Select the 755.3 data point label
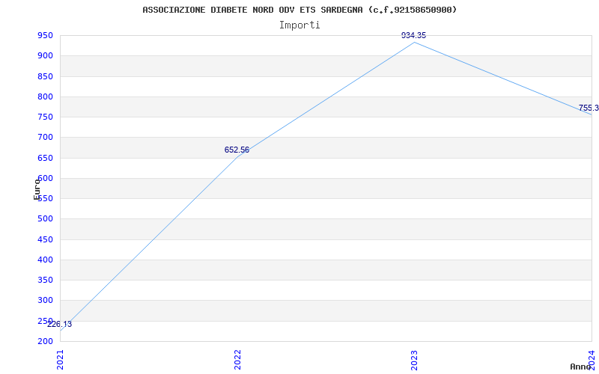599x374 pixels. [x=589, y=108]
